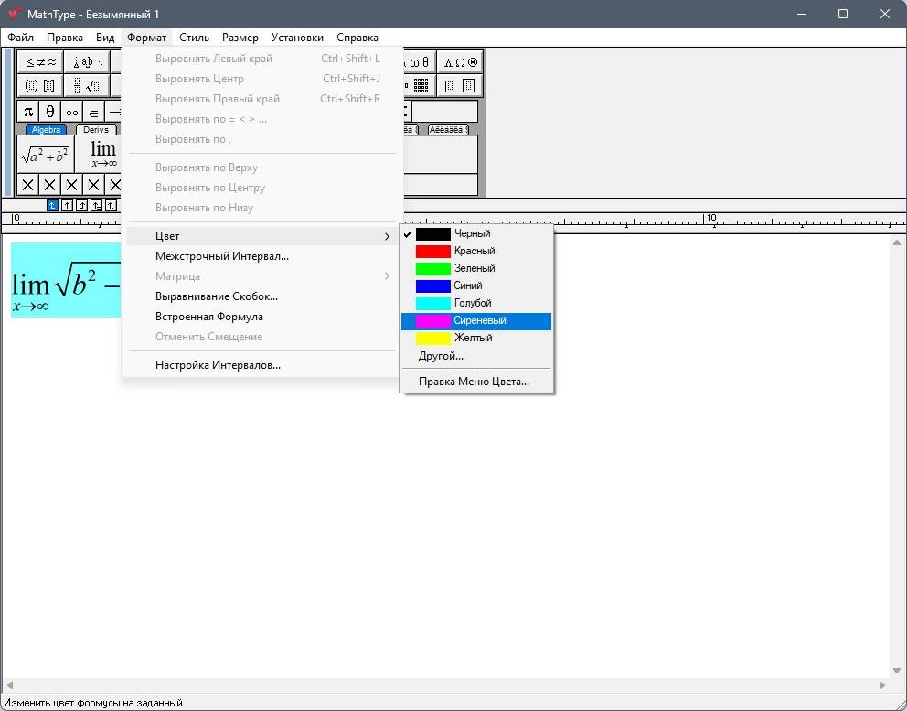
Task: Open the Вид menu
Action: tap(105, 37)
